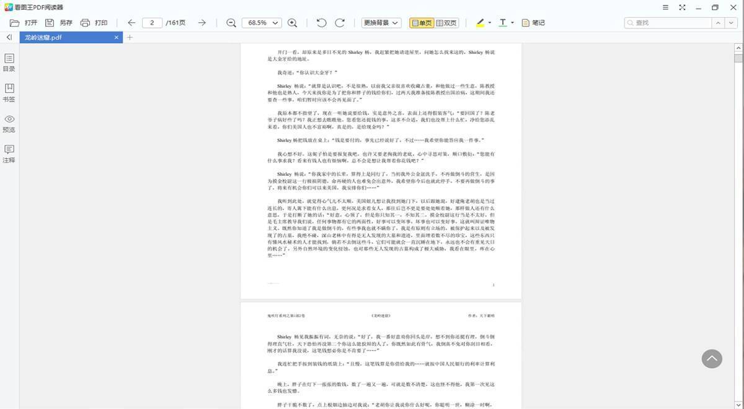Image resolution: width=744 pixels, height=409 pixels.
Task: Open the Bookmarks (书签) sidebar panel
Action: pos(9,92)
